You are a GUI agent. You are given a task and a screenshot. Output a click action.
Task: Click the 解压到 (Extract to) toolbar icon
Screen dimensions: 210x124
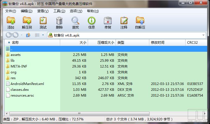point(27,20)
